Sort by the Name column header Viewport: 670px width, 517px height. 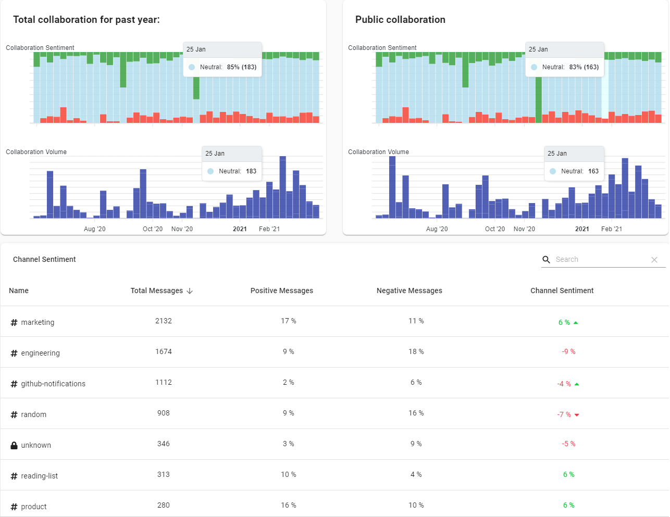point(19,291)
